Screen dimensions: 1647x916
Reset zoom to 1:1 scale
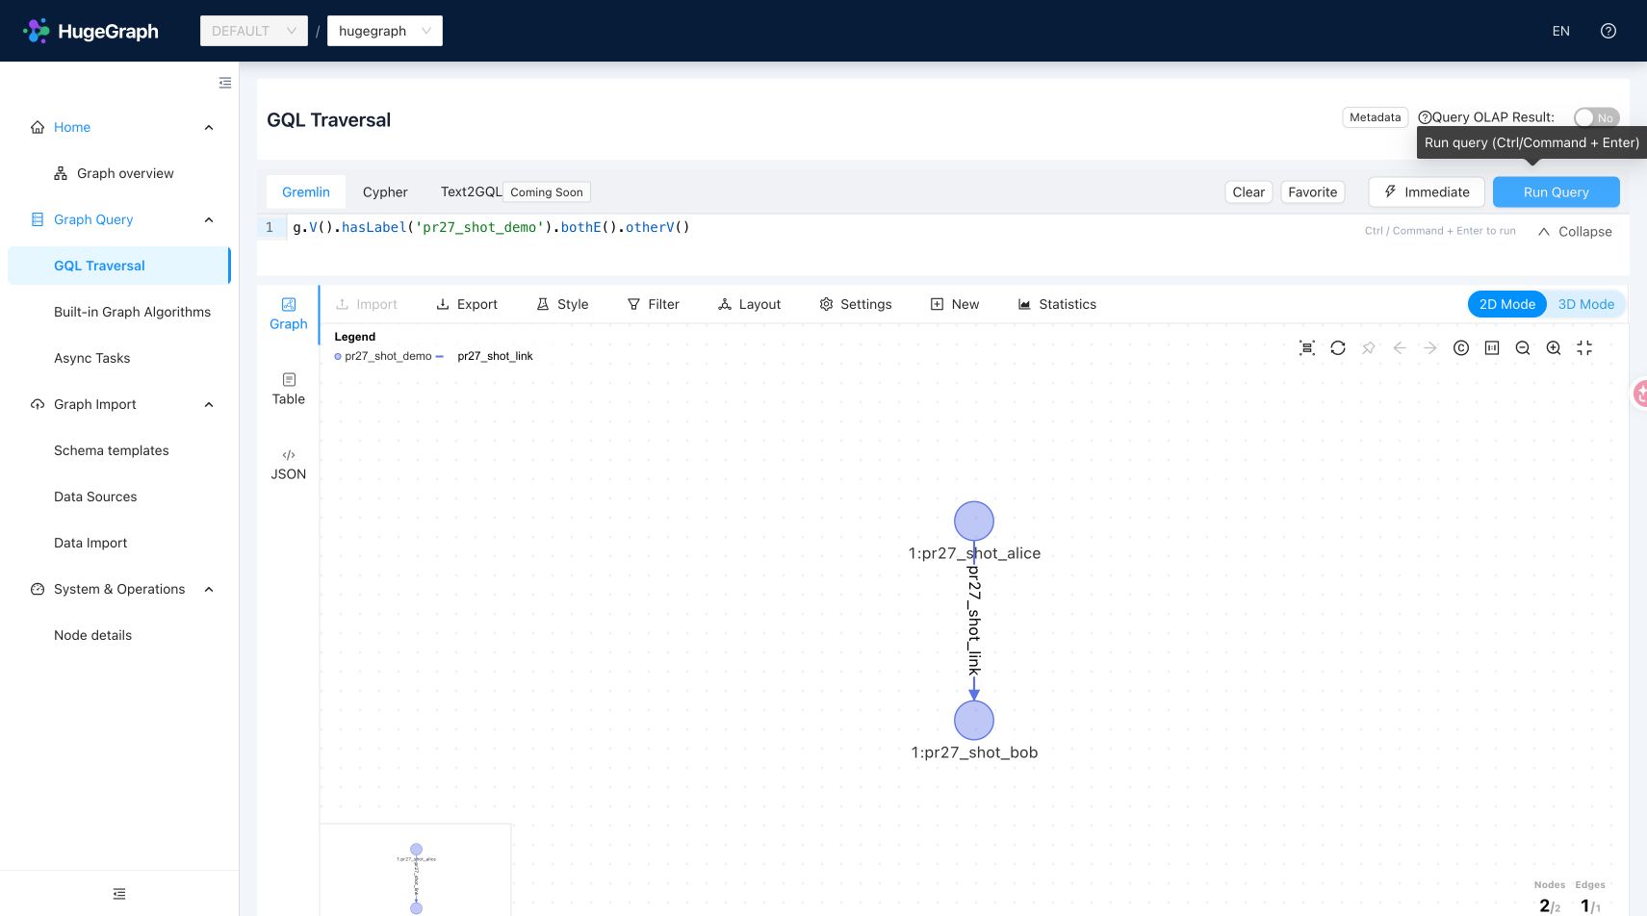[x=1492, y=348]
